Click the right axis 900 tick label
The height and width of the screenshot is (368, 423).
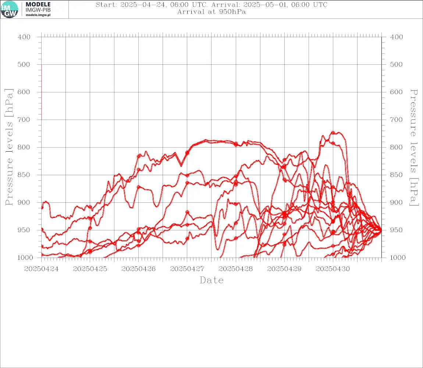pyautogui.click(x=396, y=202)
